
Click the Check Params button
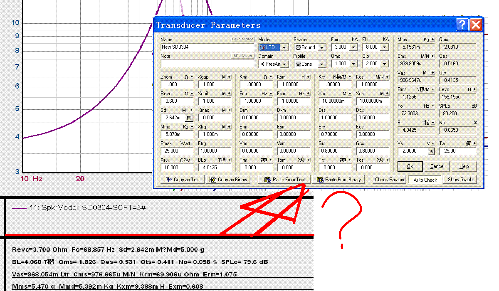(x=389, y=180)
